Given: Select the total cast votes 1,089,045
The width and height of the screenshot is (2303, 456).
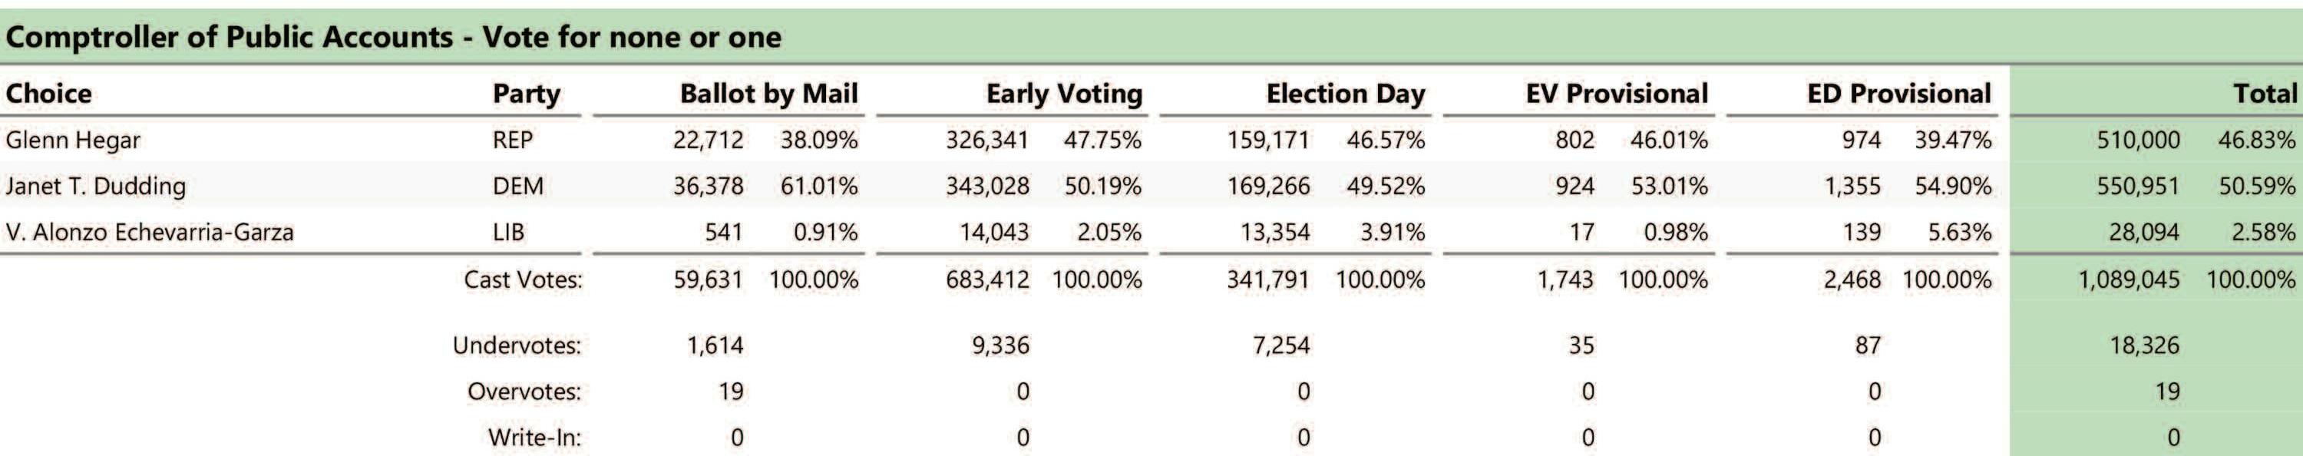Looking at the screenshot, I should 2129,280.
